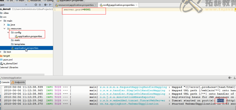The image size is (236, 110).
Task: Click Scroll from Source icon in Project panel
Action: [x=36, y=5]
